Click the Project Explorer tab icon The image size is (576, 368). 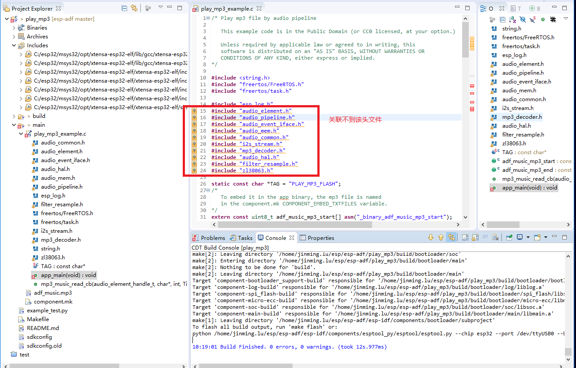(6, 8)
